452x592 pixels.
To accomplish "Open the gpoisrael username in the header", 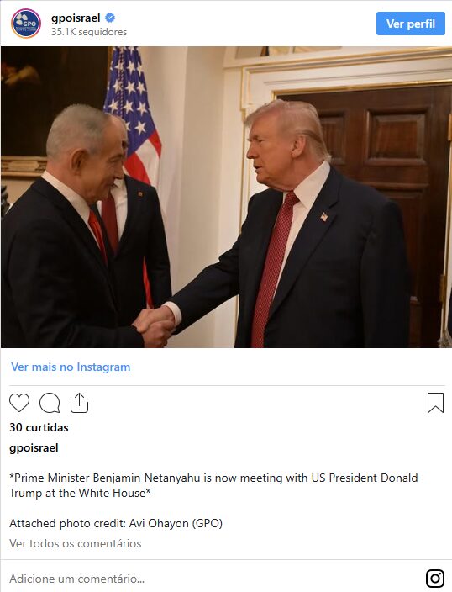I will click(76, 18).
